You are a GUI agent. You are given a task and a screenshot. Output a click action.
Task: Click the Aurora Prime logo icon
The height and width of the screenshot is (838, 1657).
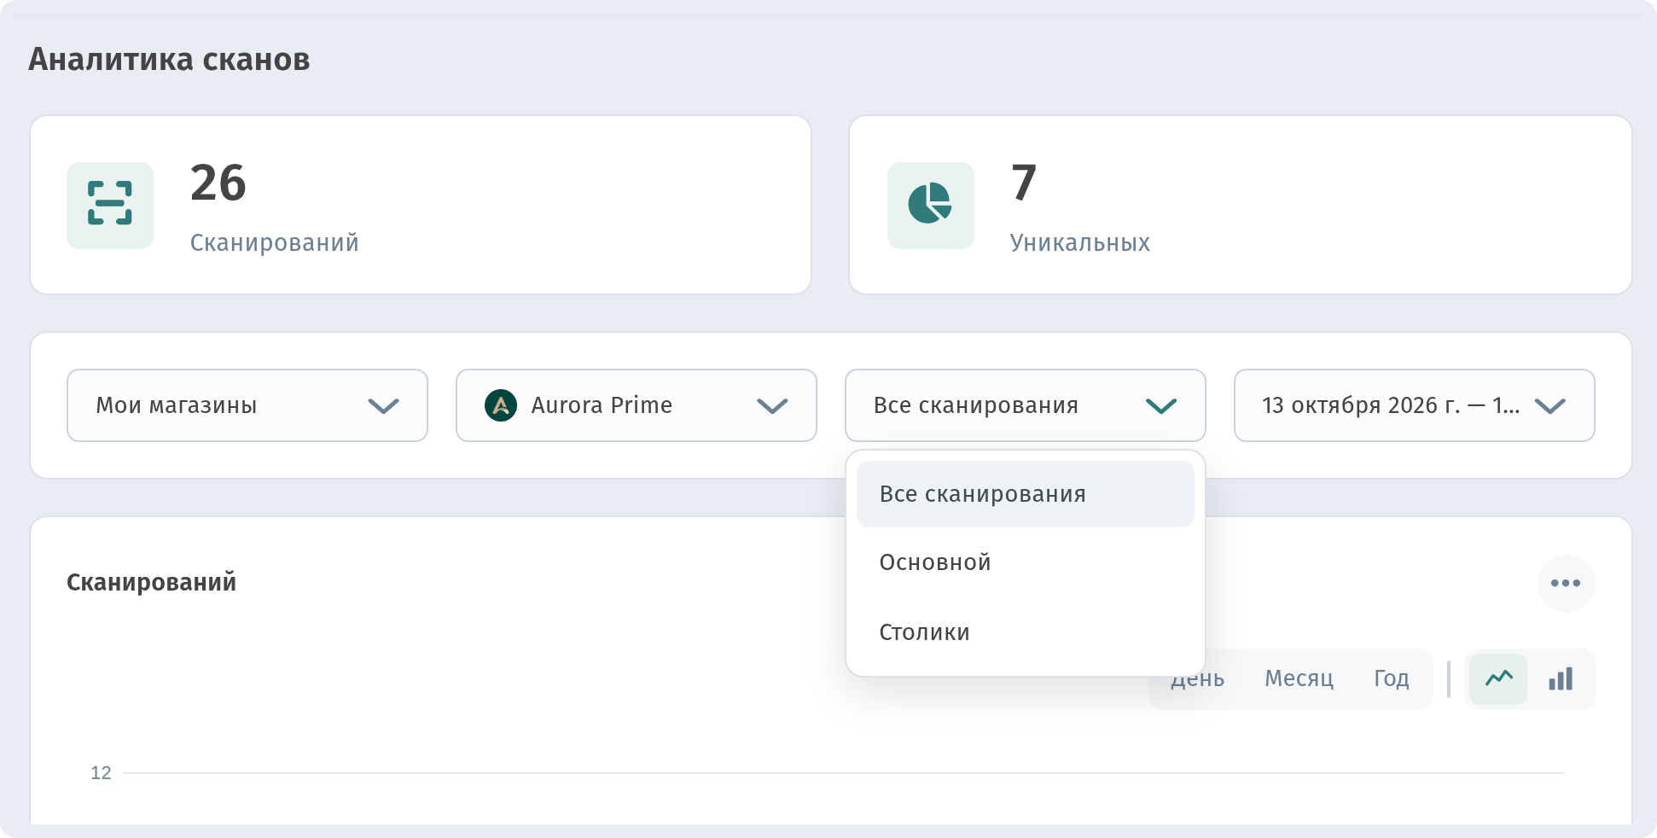[501, 405]
